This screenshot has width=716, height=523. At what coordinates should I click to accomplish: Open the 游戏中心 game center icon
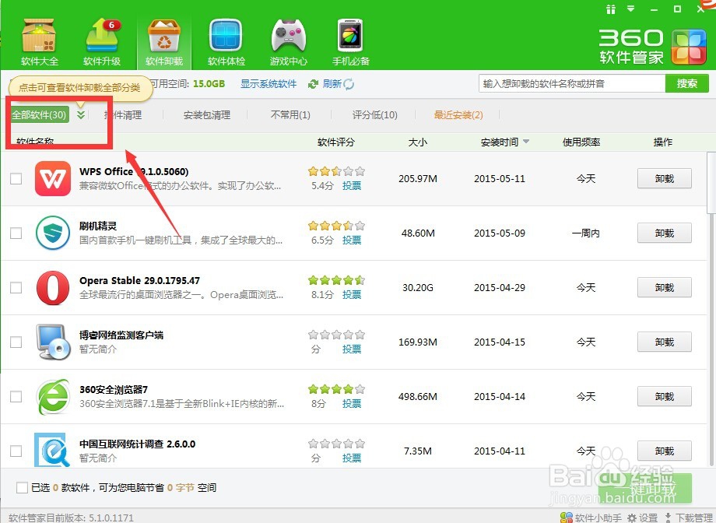tap(288, 42)
